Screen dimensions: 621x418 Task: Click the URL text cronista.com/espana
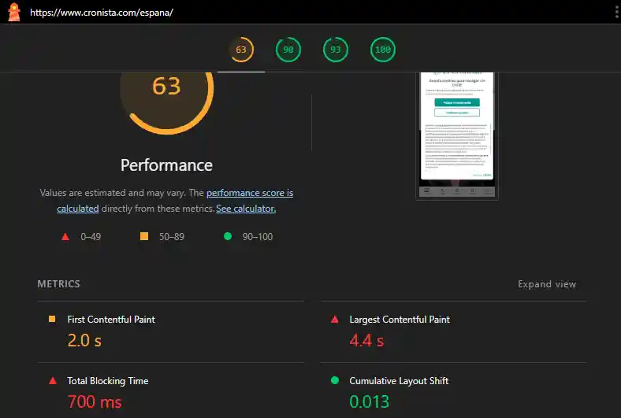point(102,13)
